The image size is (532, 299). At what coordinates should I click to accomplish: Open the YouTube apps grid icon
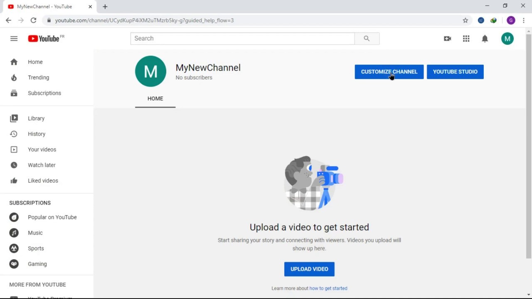[466, 39]
